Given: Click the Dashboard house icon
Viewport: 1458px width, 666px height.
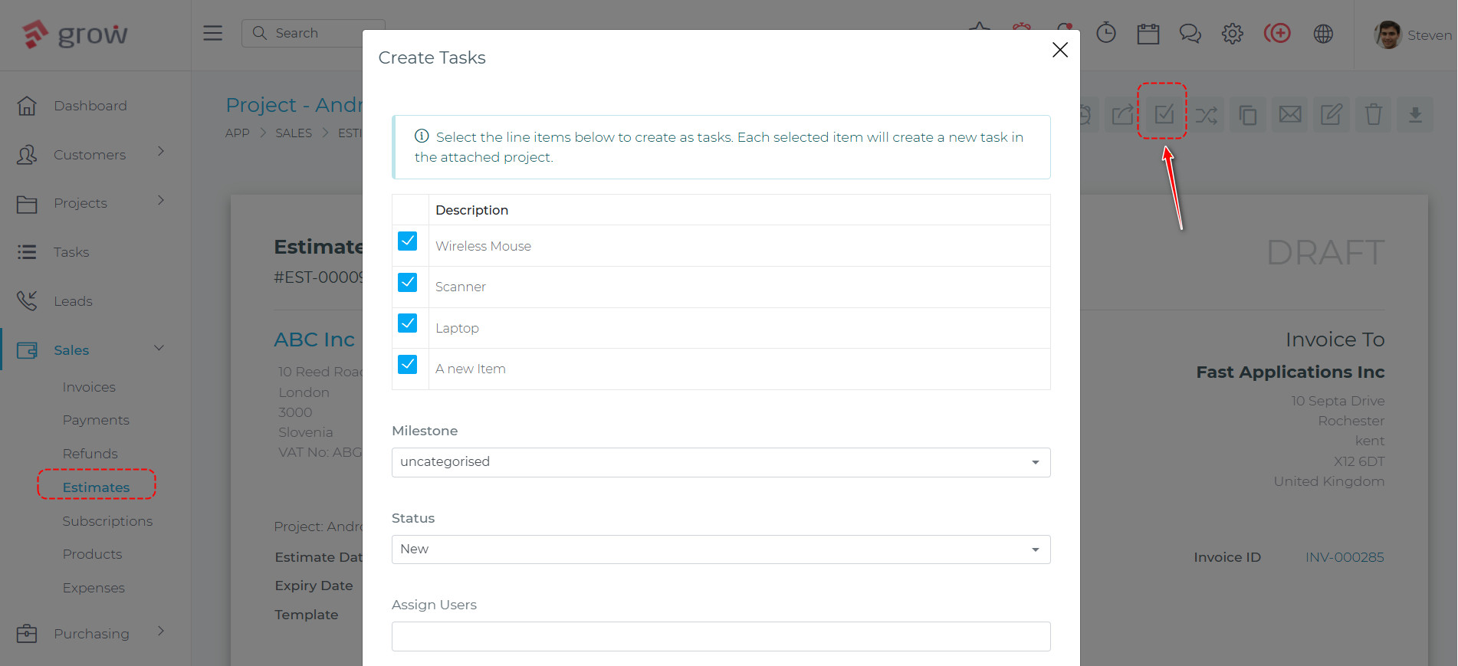Looking at the screenshot, I should pyautogui.click(x=27, y=106).
